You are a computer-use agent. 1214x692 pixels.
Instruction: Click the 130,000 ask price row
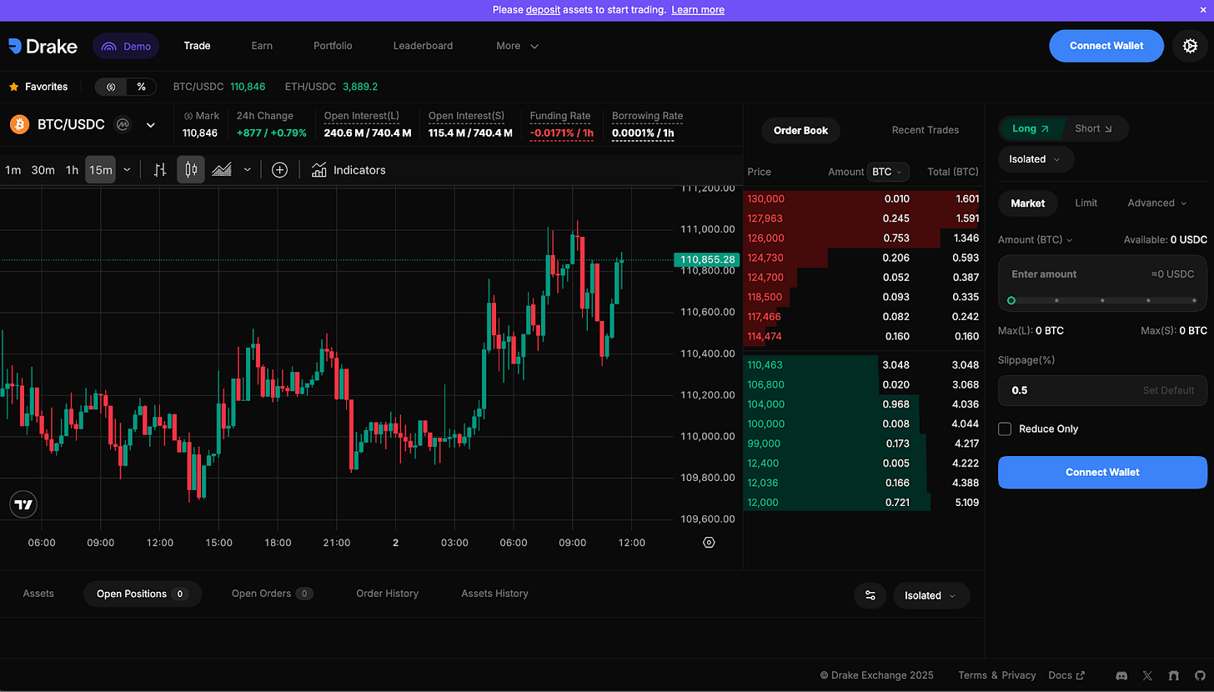pyautogui.click(x=862, y=198)
